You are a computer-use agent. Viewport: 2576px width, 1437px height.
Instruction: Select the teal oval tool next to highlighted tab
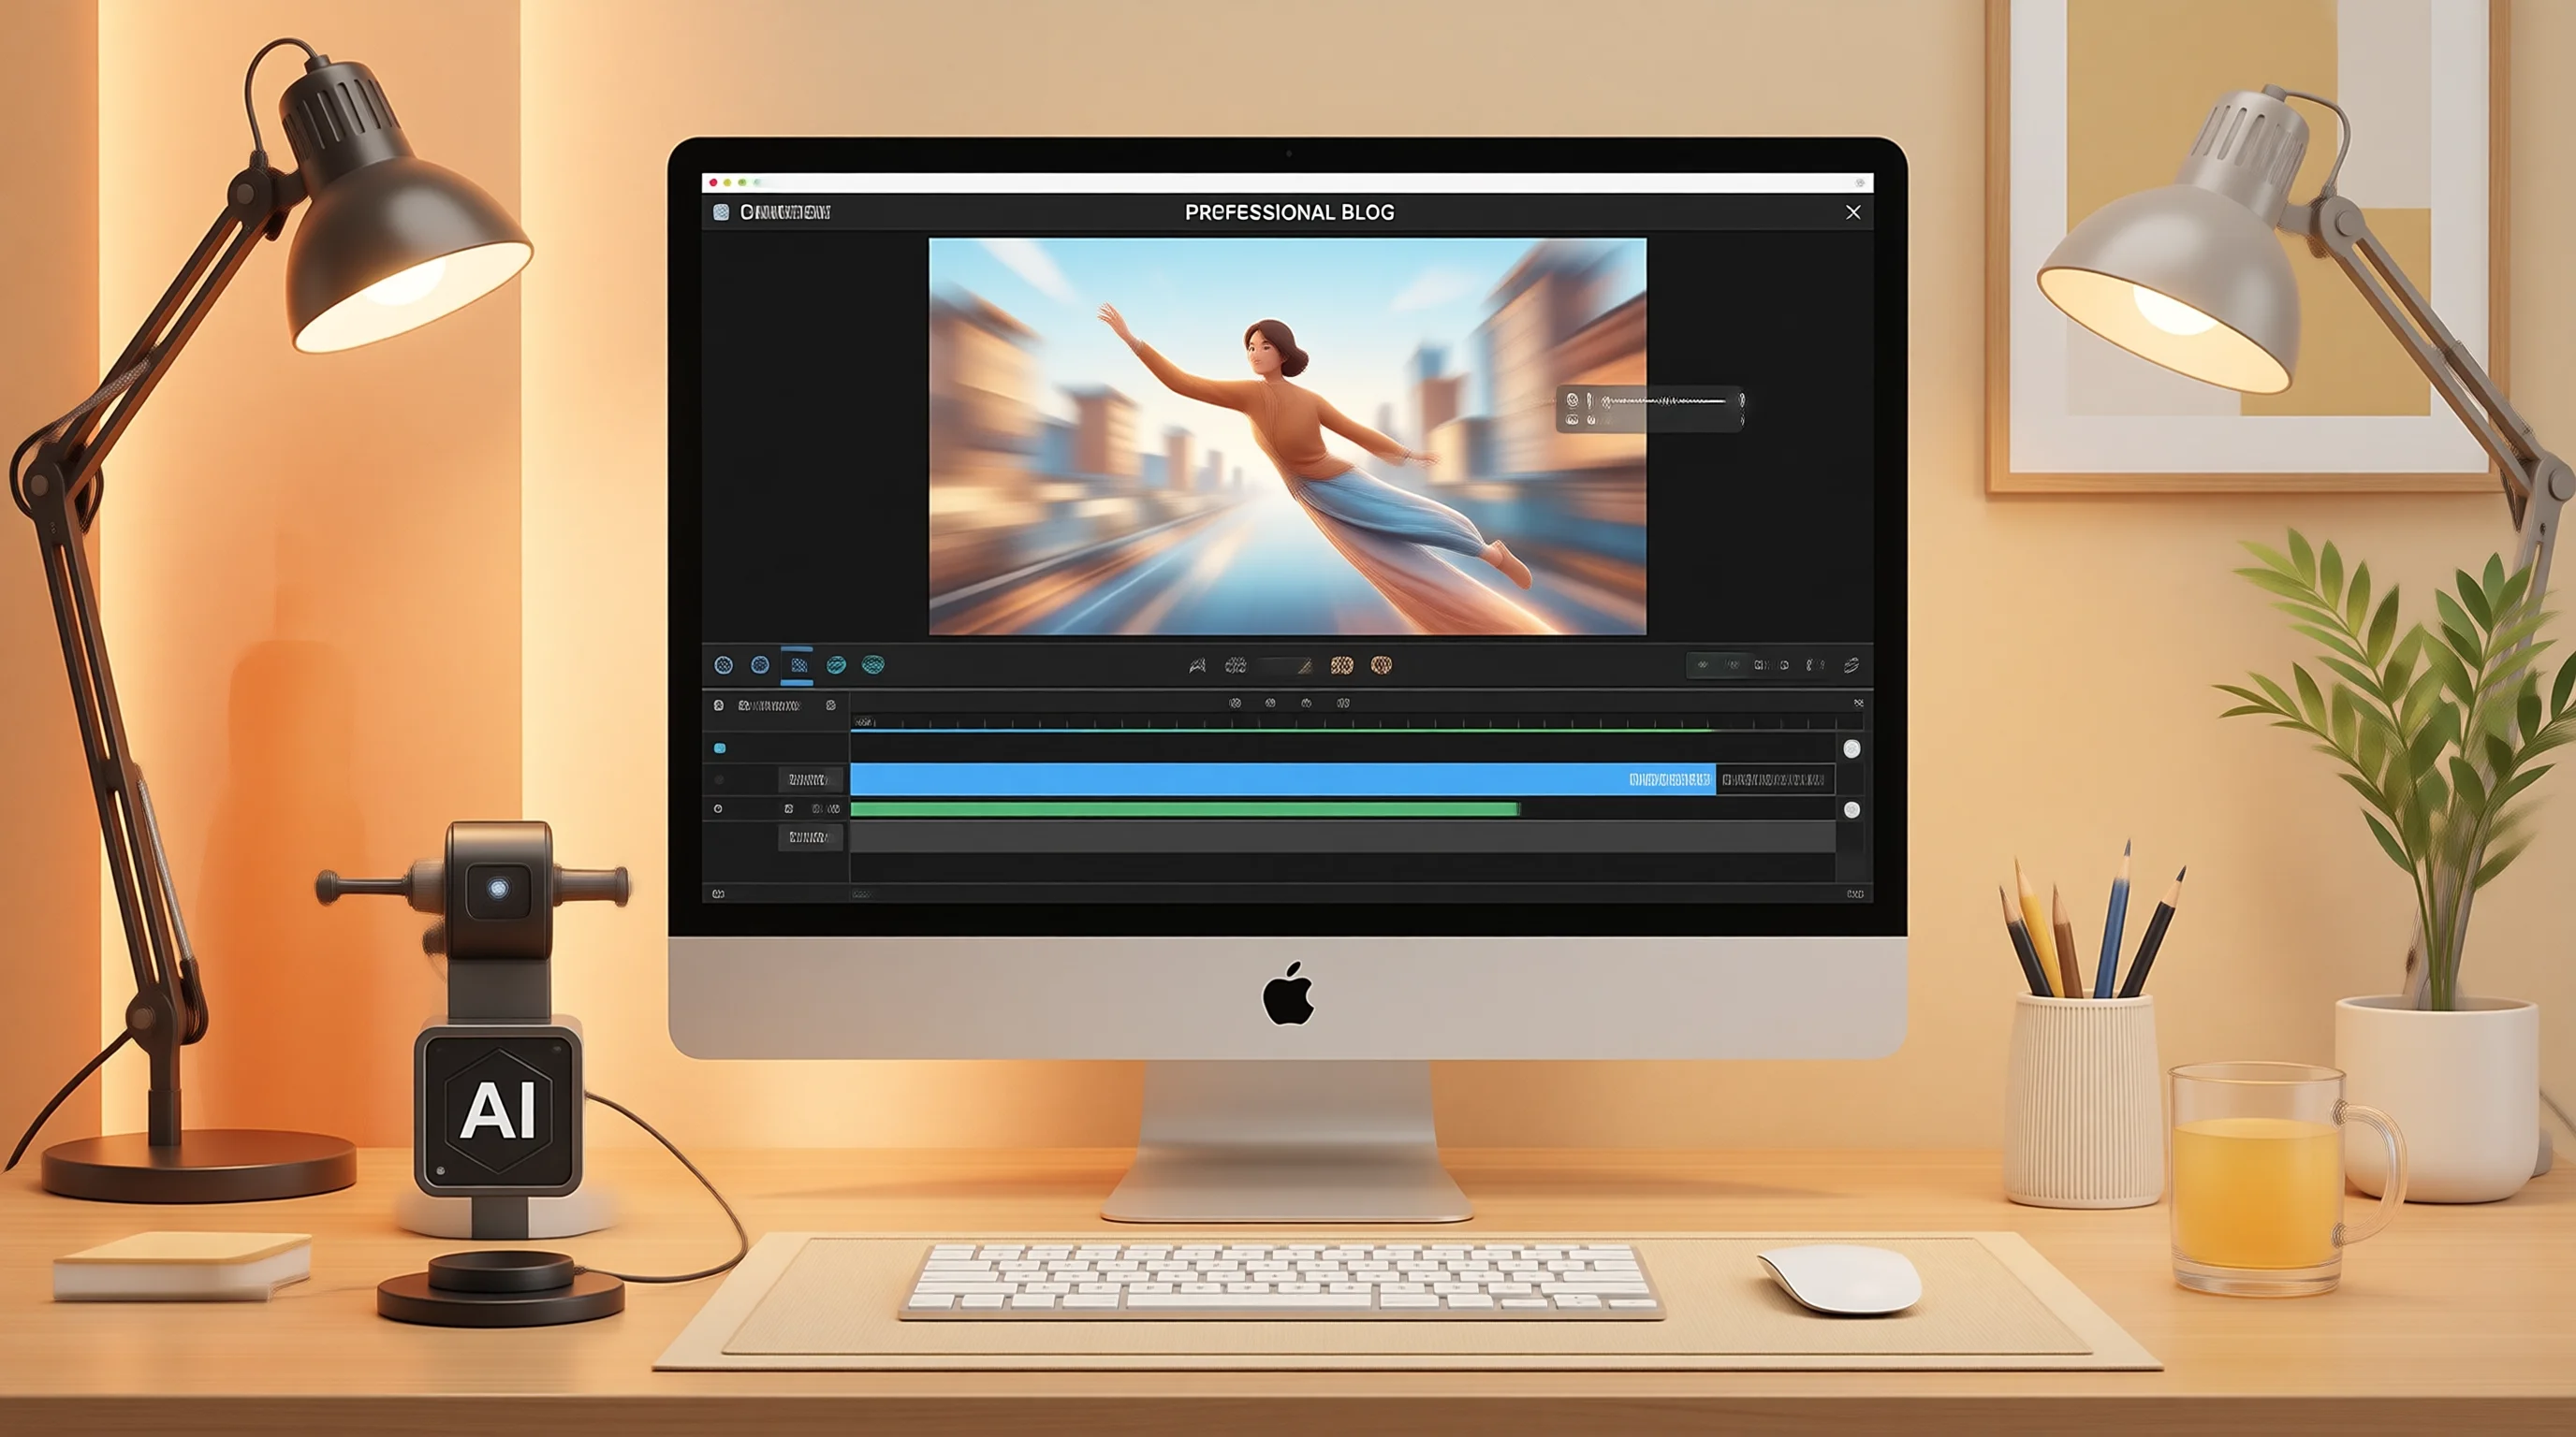pos(836,665)
